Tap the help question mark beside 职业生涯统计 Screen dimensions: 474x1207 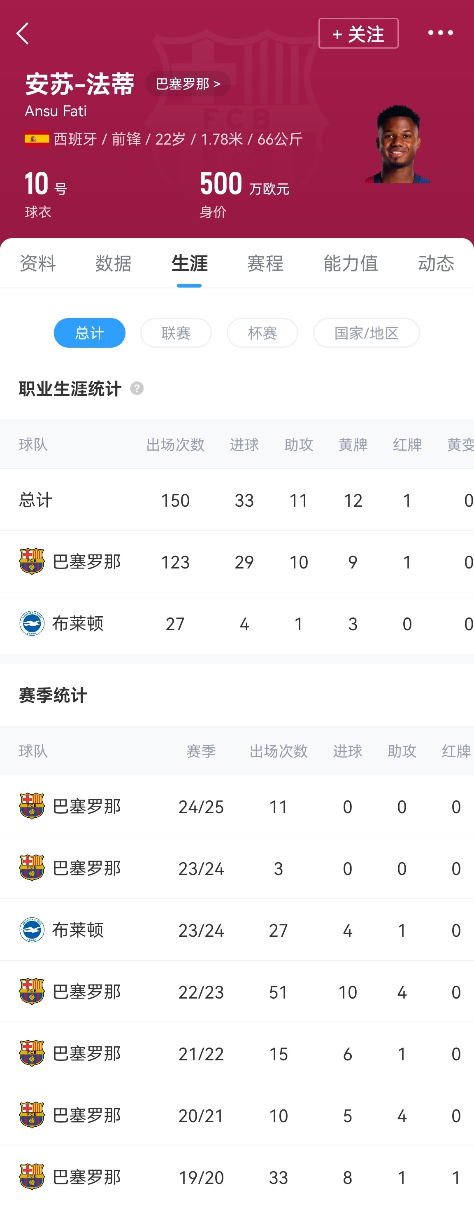[137, 388]
